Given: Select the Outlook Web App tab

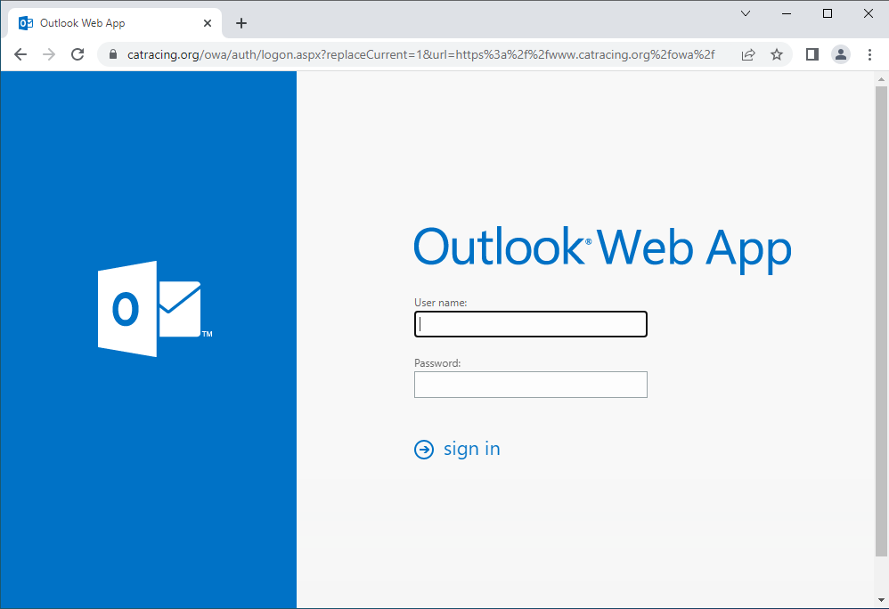Looking at the screenshot, I should click(113, 23).
